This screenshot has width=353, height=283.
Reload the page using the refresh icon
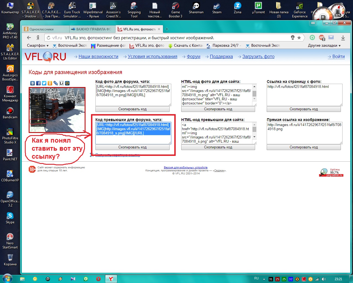click(x=49, y=38)
